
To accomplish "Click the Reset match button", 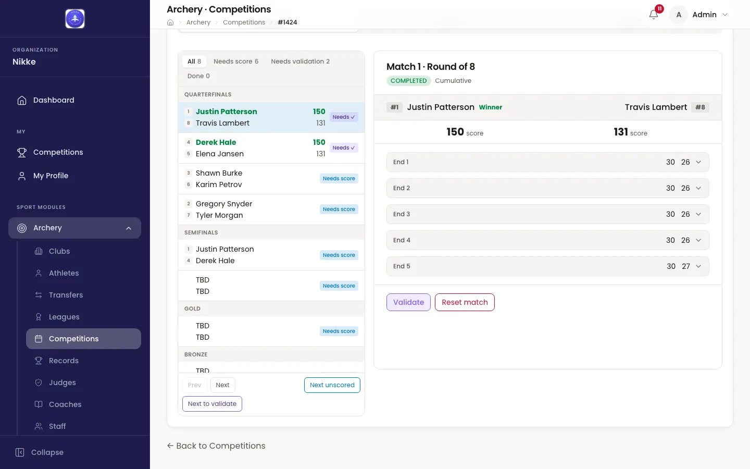I will click(x=465, y=302).
